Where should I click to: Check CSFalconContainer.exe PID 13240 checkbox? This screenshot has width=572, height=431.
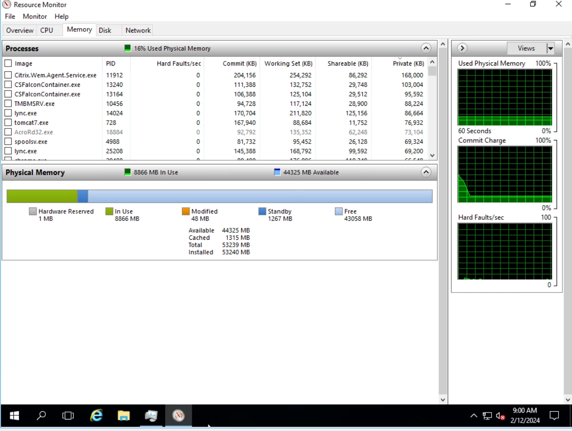pyautogui.click(x=8, y=85)
